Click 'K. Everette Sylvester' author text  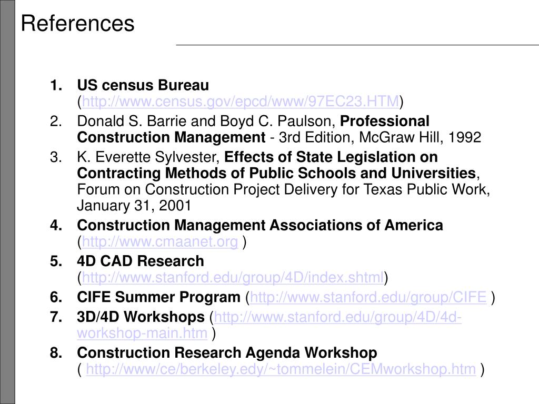pyautogui.click(x=148, y=157)
